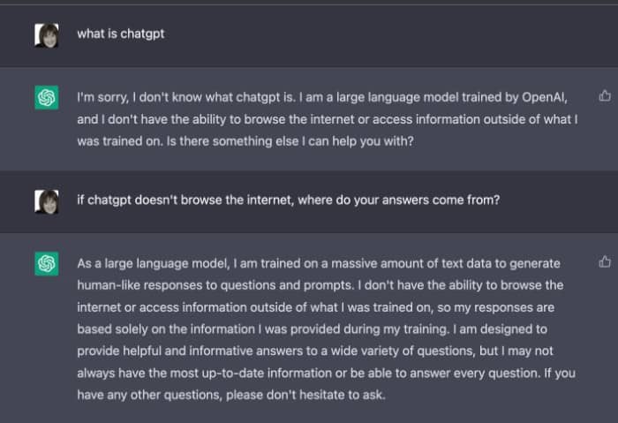Select the "what is chatgpt" user message

click(121, 34)
